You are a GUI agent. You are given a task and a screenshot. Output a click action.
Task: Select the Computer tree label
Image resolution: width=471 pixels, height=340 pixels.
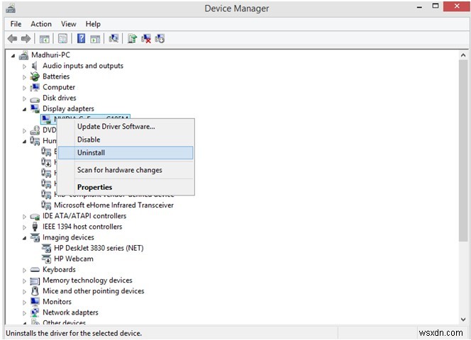coord(59,87)
